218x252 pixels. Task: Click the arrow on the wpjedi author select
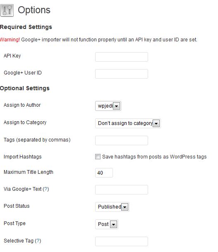click(x=117, y=106)
